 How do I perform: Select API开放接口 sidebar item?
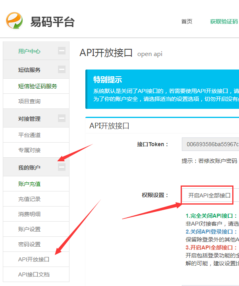pos(34,259)
